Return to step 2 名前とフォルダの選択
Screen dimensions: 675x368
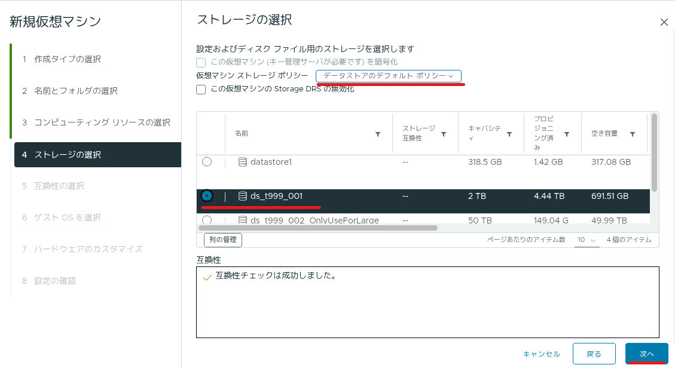coord(76,91)
